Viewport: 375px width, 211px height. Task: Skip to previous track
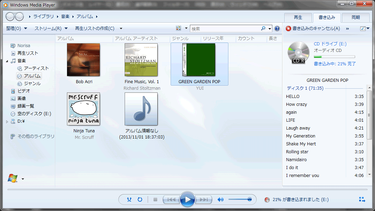[171, 200]
